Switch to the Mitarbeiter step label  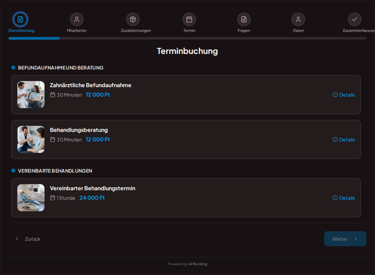click(77, 31)
